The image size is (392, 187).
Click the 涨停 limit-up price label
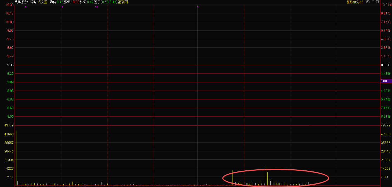pos(67,2)
